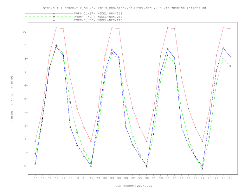Click x-axis tick label 30
The image size is (251, 194).
[x=105, y=178]
